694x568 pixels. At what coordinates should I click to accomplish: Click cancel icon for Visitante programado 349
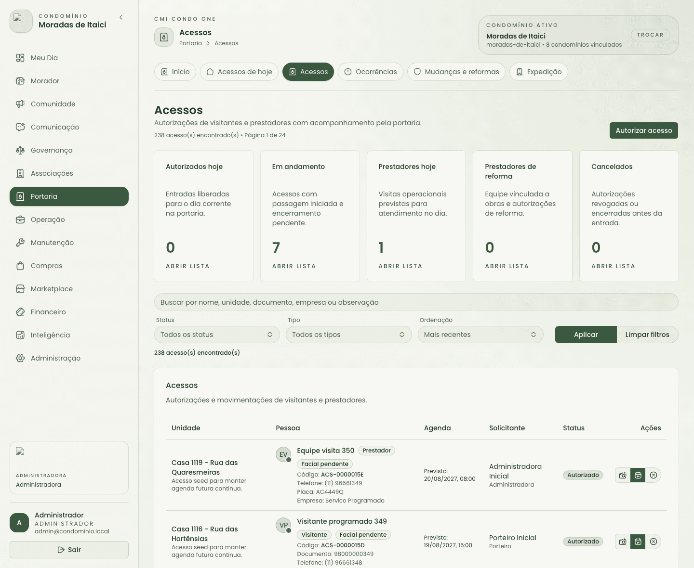654,542
